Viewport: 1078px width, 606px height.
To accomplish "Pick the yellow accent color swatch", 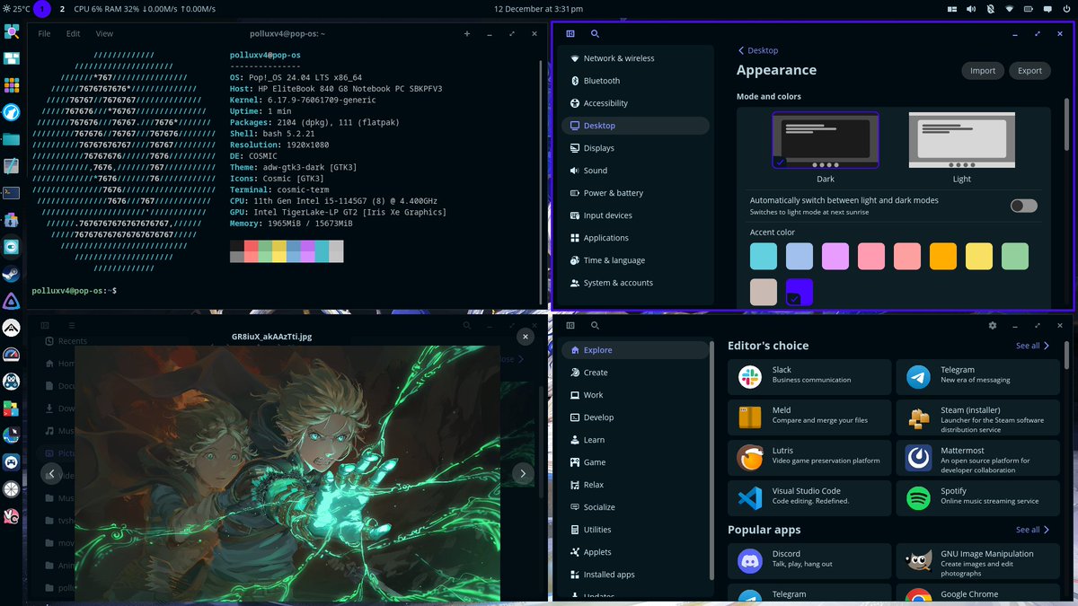I will 979,256.
